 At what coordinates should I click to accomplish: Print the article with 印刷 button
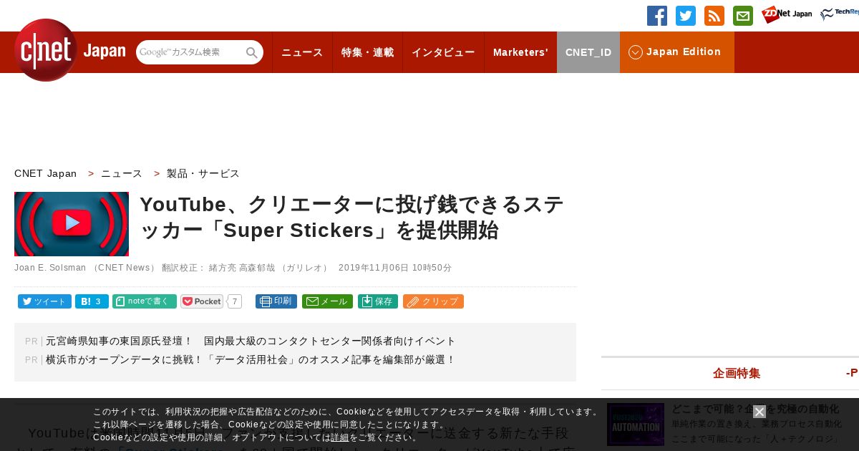[x=276, y=301]
